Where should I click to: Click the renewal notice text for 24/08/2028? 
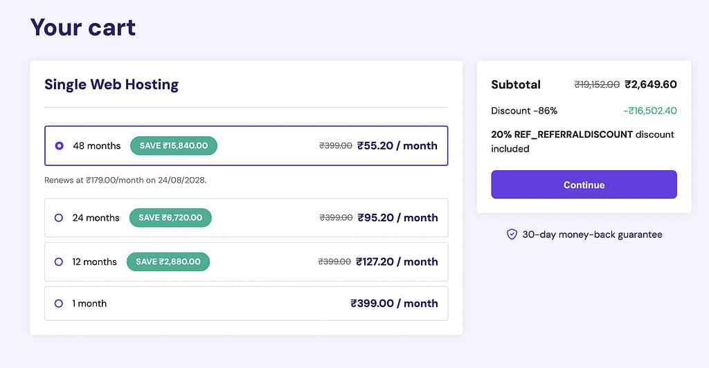(x=125, y=180)
